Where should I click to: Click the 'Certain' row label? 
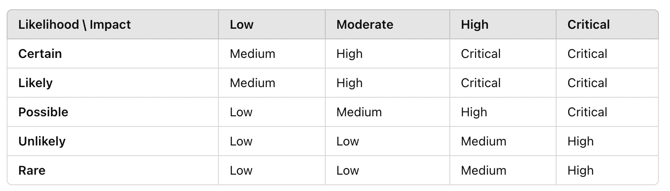pos(40,54)
